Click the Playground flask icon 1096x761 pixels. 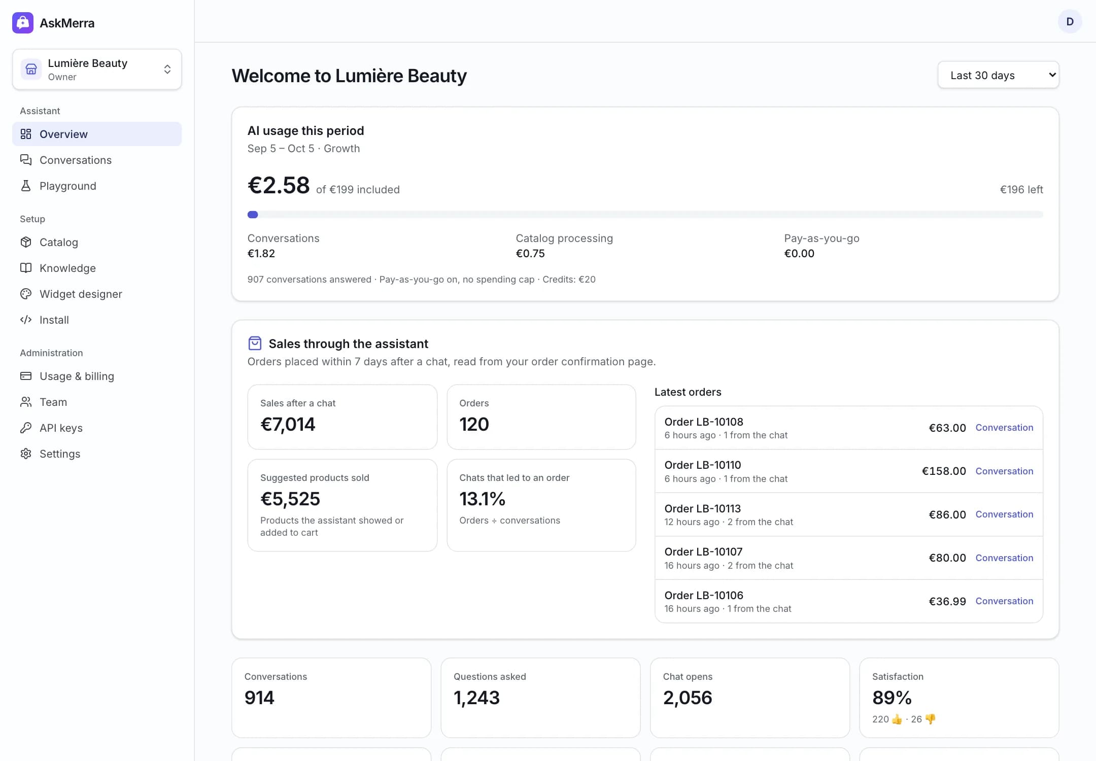(26, 186)
